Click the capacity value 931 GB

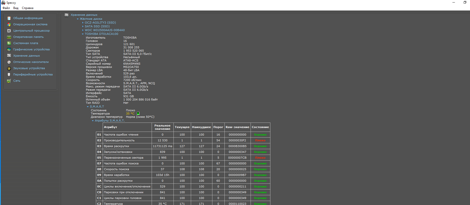coord(129,96)
